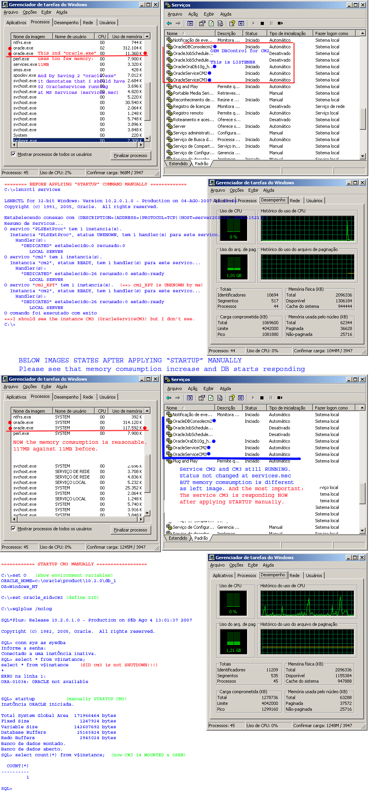
Task: Click the back arrow in the upper Serviços toolbar
Action: [x=169, y=23]
